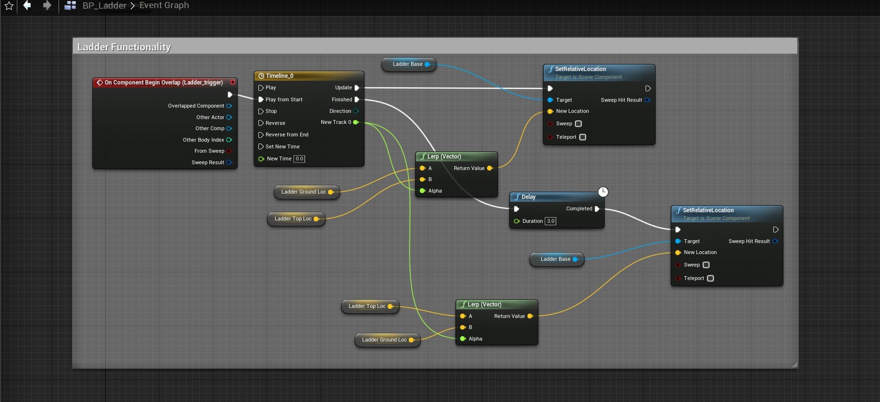Click the Sweep Result output pin
The width and height of the screenshot is (880, 402).
pyautogui.click(x=229, y=162)
